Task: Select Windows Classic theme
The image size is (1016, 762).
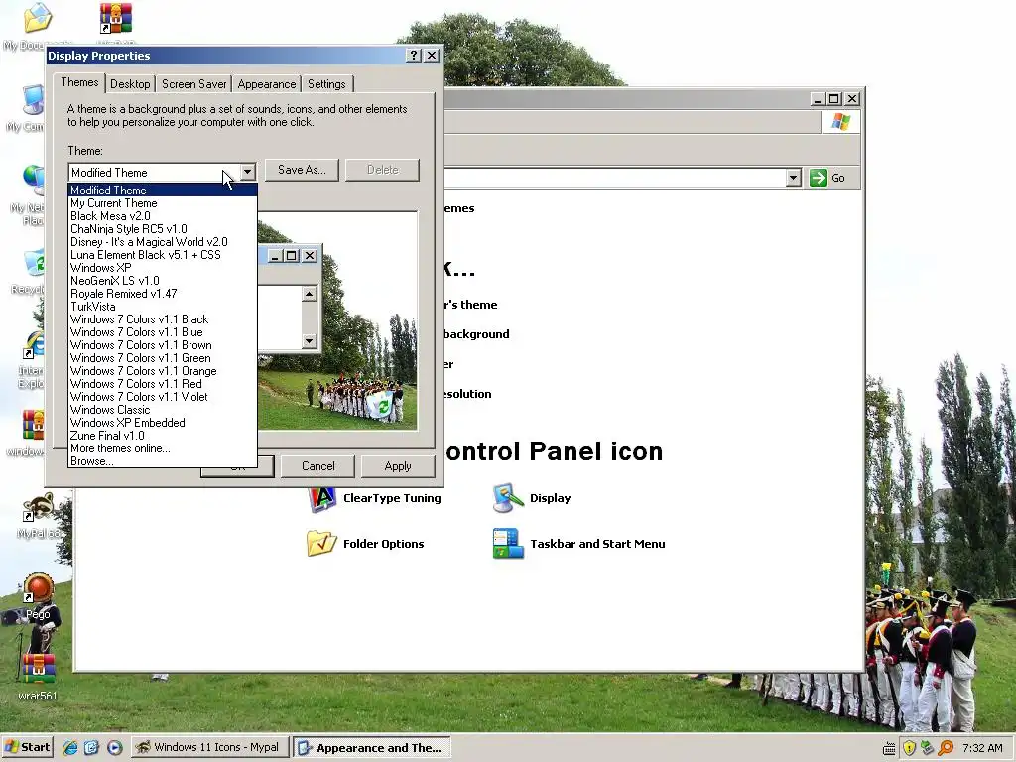Action: (x=163, y=410)
